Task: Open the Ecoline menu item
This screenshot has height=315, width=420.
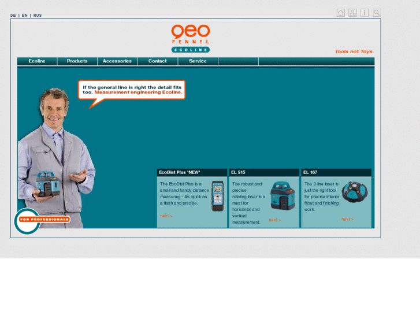Action: pos(37,61)
